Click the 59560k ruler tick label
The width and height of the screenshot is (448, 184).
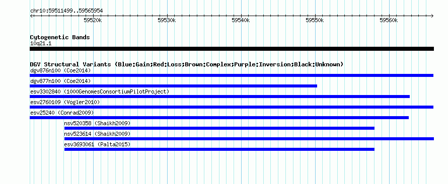(x=389, y=20)
